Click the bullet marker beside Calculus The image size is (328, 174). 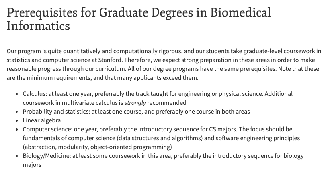click(16, 94)
